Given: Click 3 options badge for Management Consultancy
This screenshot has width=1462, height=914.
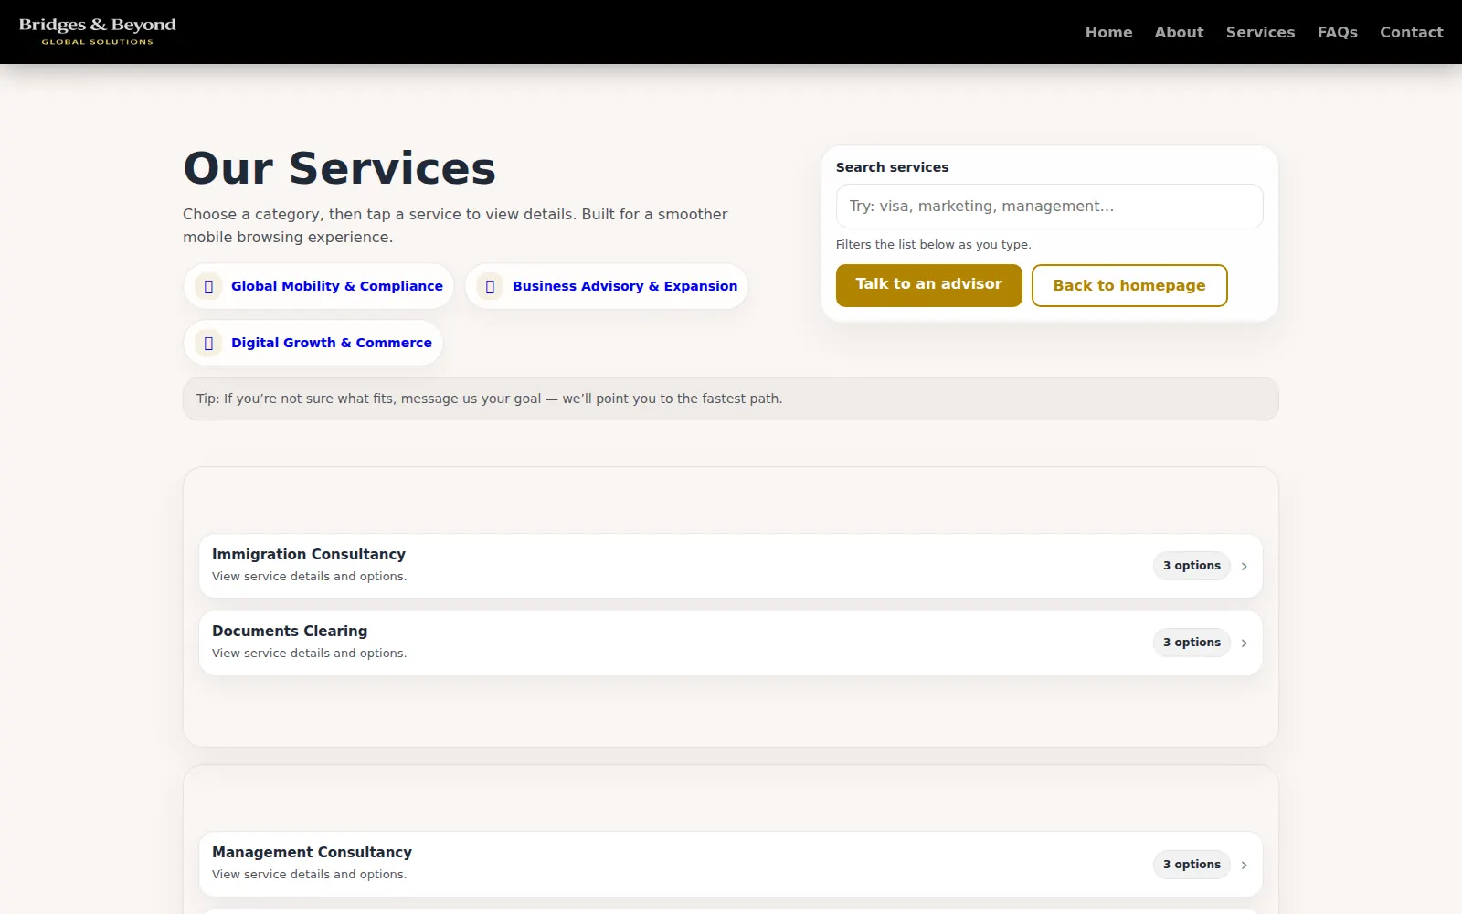Looking at the screenshot, I should tap(1192, 865).
